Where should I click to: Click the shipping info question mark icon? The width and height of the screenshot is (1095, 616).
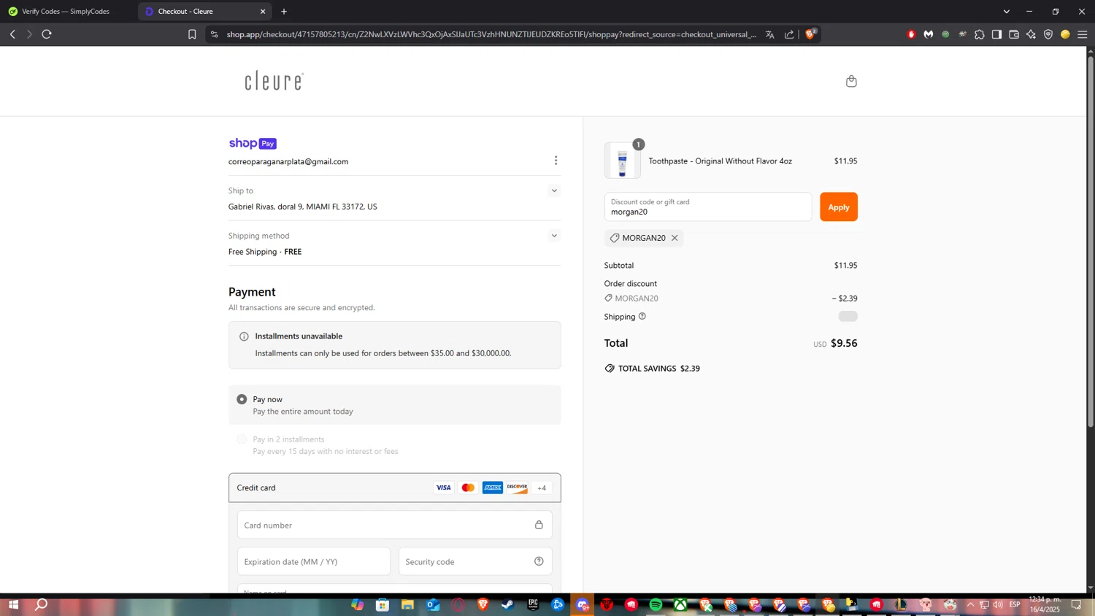(642, 316)
